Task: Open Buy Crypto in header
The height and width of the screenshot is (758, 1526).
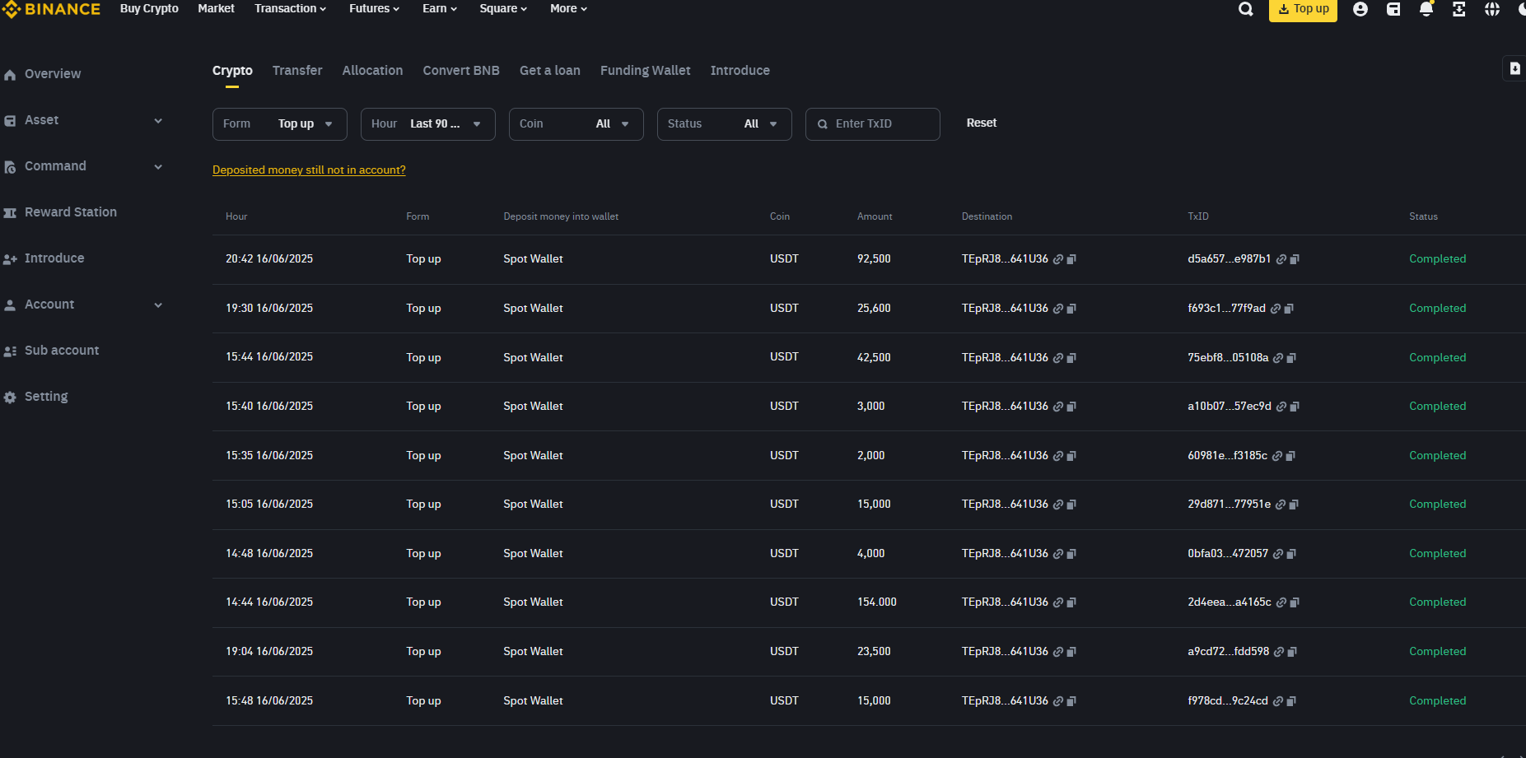Action: pos(149,8)
